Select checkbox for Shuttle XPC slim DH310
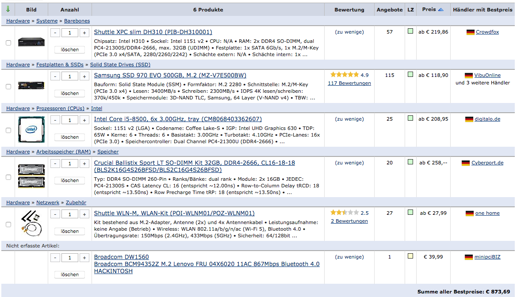Screen dimensions: 517x297 pyautogui.click(x=8, y=43)
